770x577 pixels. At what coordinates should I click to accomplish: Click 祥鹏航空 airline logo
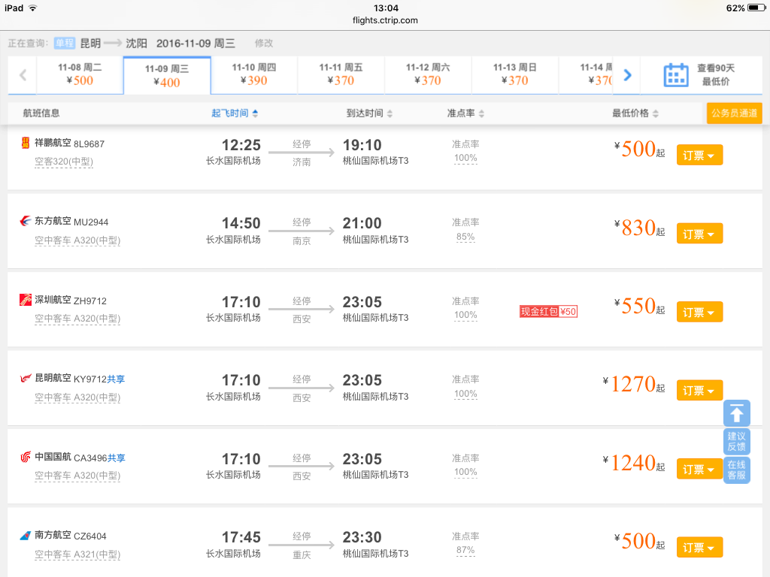(x=25, y=143)
